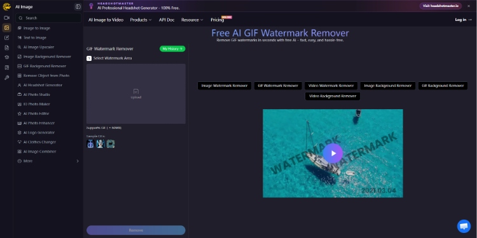The width and height of the screenshot is (477, 238).
Task: Focus the sidebar Search field
Action: pos(48,18)
